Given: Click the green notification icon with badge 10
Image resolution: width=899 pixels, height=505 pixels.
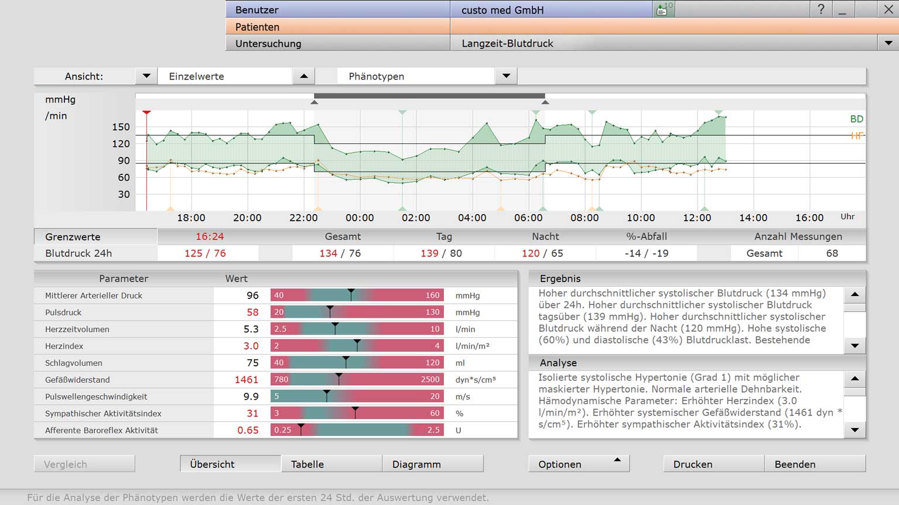Looking at the screenshot, I should (664, 9).
